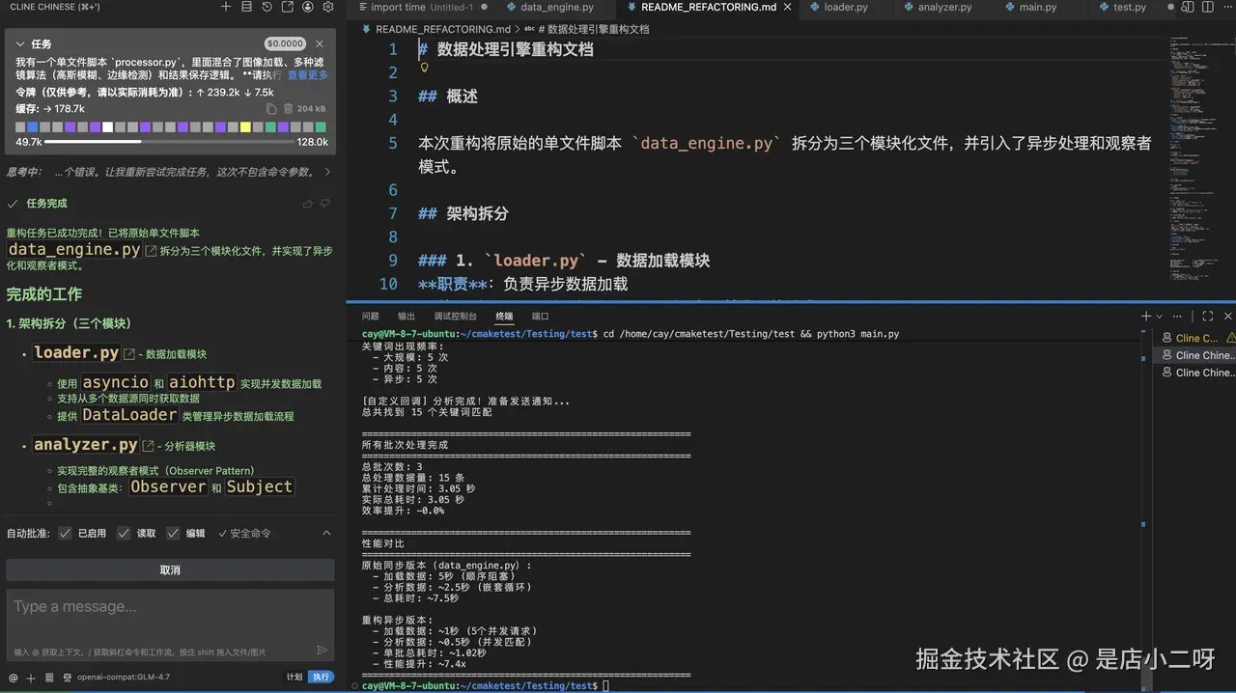The height and width of the screenshot is (693, 1236).
Task: Close the terminal panel with X
Action: pyautogui.click(x=1227, y=316)
